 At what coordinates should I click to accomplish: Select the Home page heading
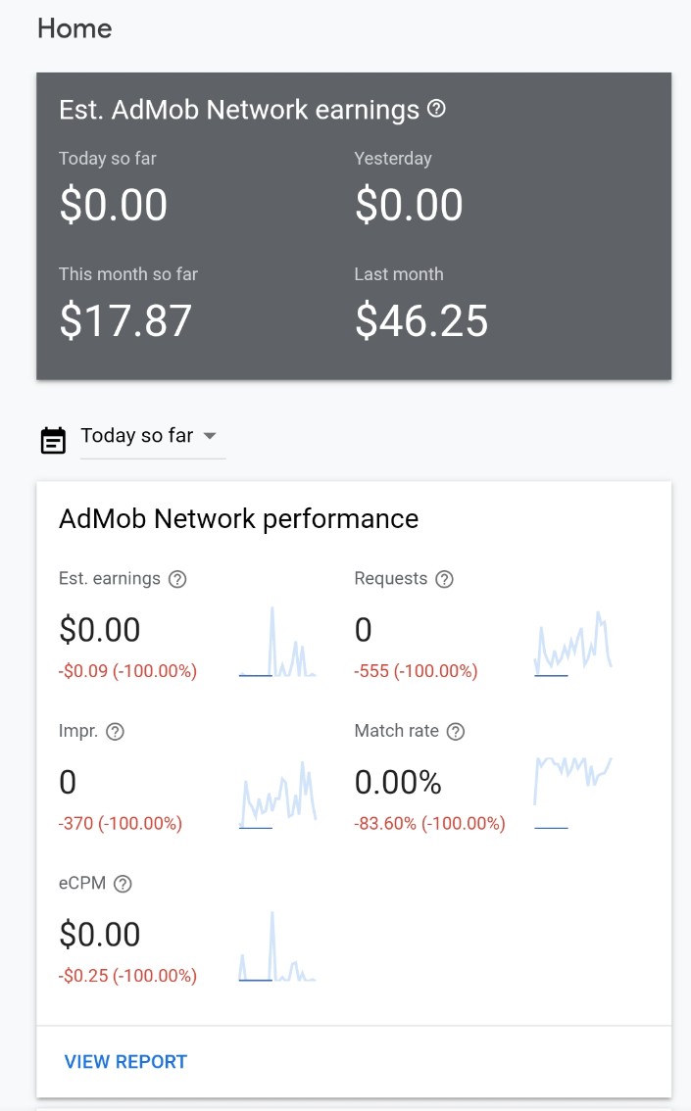point(74,28)
